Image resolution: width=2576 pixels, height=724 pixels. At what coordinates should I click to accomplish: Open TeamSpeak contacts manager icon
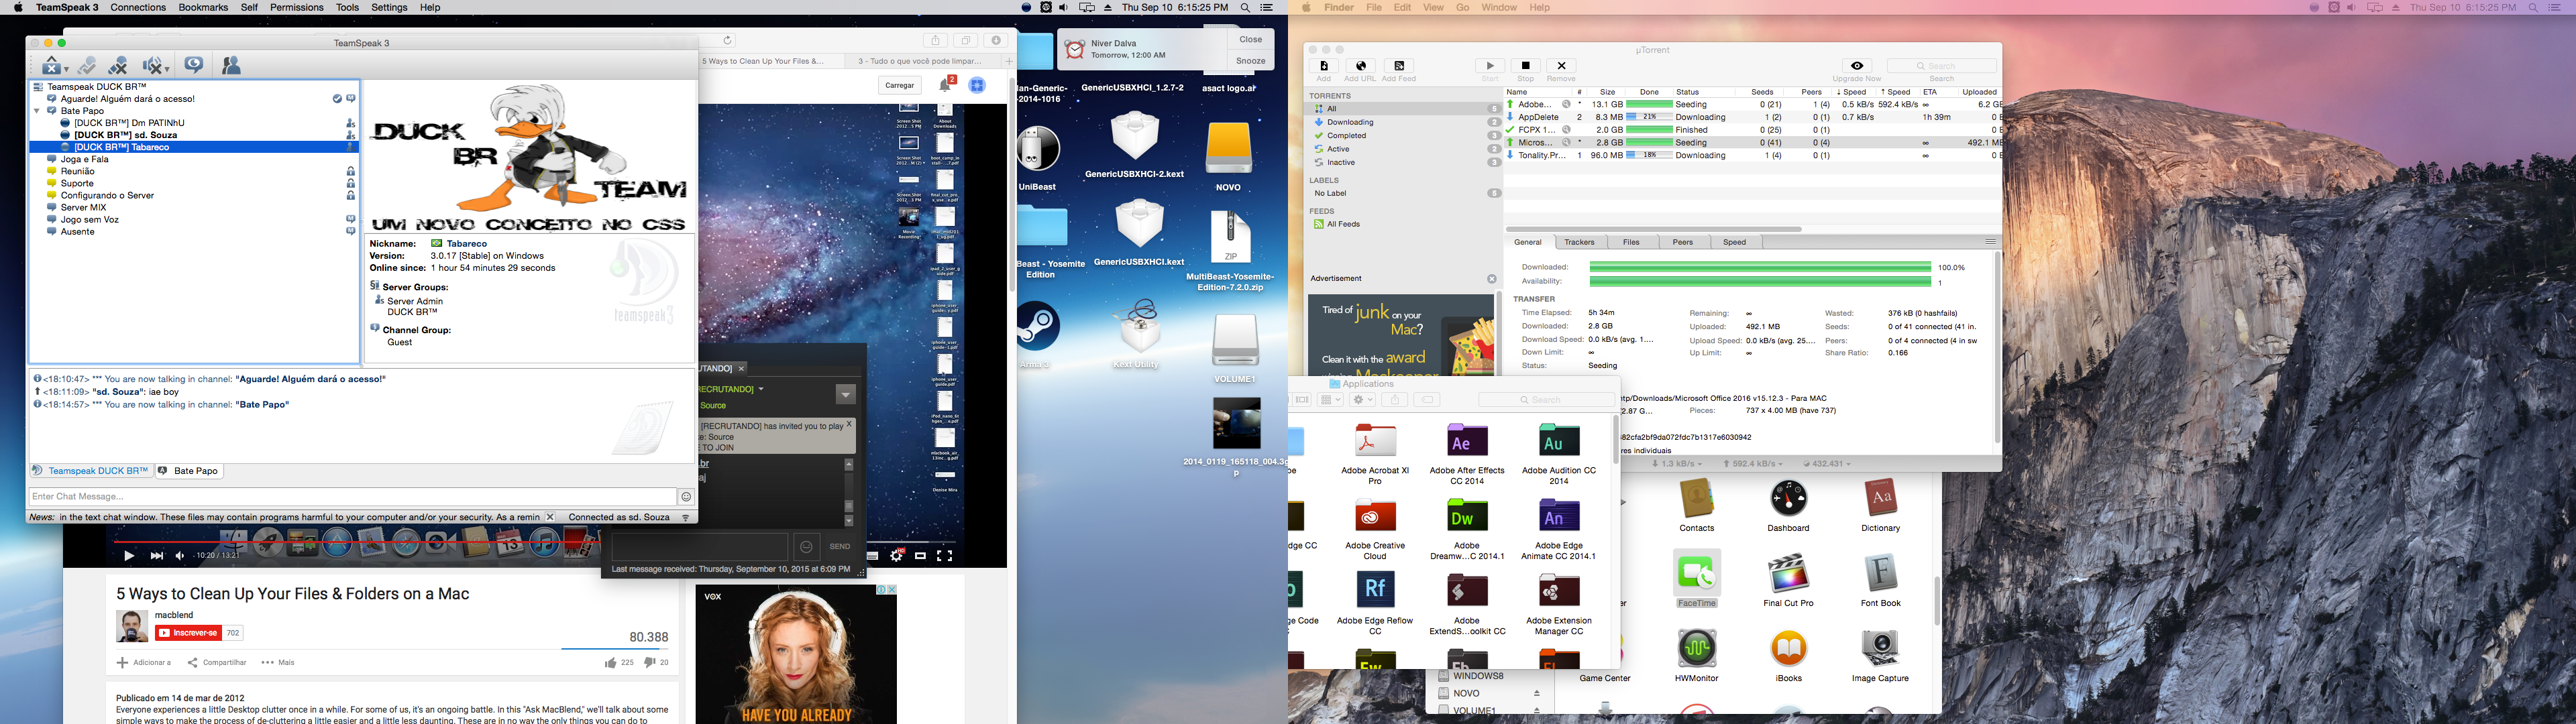(231, 65)
